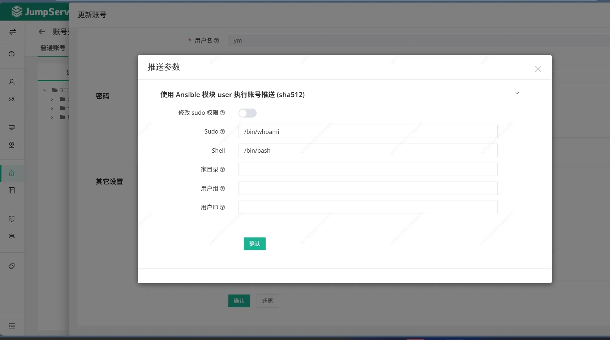610x340 pixels.
Task: Click the 用户组 input field
Action: (x=368, y=188)
